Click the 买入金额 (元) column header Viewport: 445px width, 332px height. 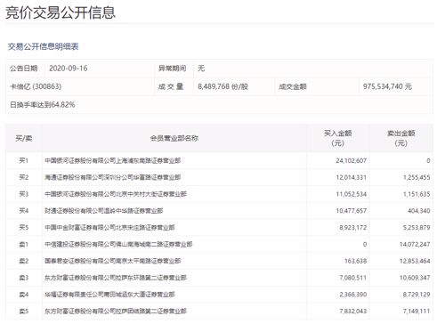click(338, 138)
